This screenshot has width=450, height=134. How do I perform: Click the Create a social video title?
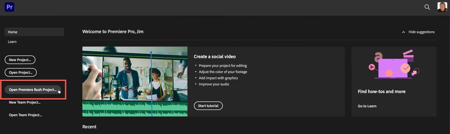(215, 57)
